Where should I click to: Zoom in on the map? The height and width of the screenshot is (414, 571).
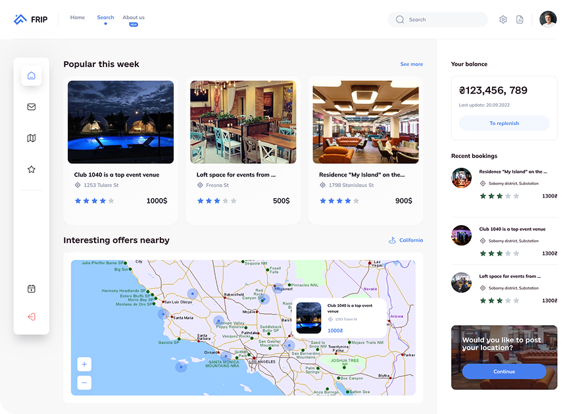(84, 364)
